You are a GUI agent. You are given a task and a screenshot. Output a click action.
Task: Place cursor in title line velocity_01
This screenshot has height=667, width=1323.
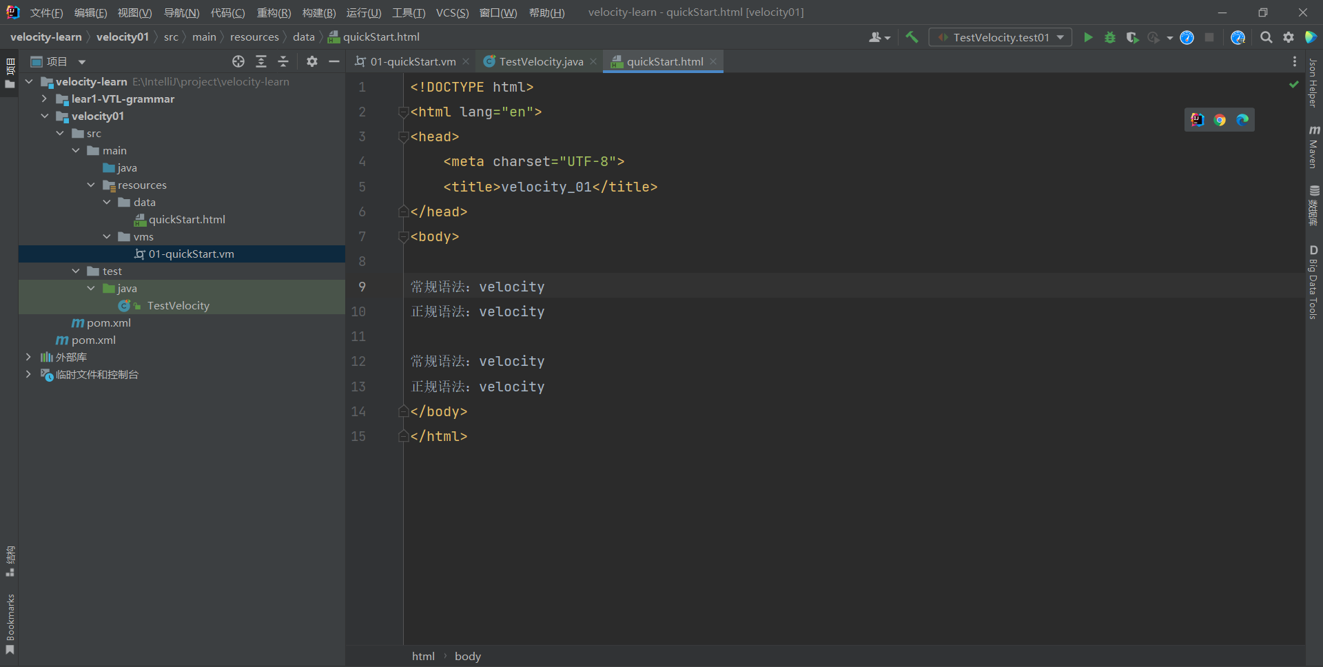(x=546, y=187)
